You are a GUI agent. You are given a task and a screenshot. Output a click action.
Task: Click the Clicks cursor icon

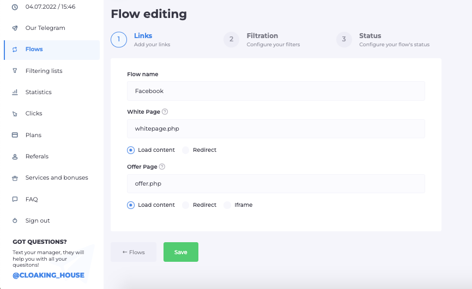(x=15, y=114)
